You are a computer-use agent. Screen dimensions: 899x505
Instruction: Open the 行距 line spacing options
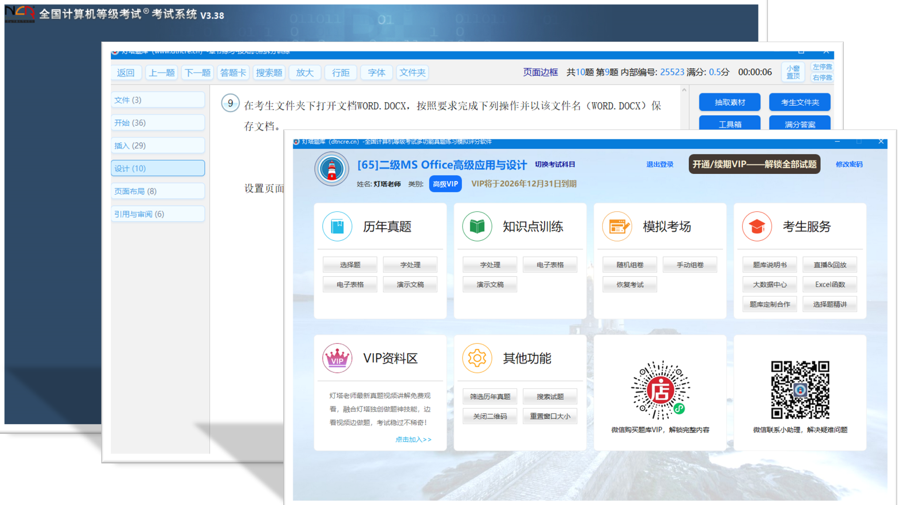click(340, 72)
